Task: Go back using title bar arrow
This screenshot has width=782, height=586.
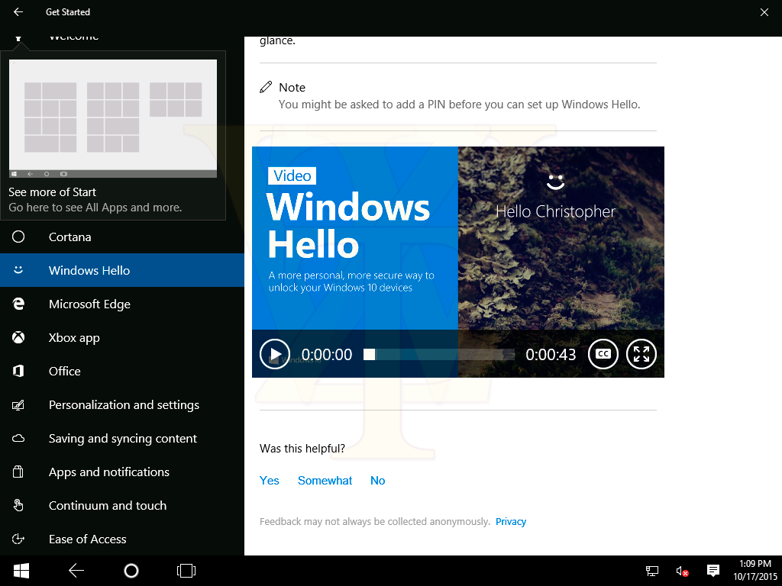Action: (18, 12)
